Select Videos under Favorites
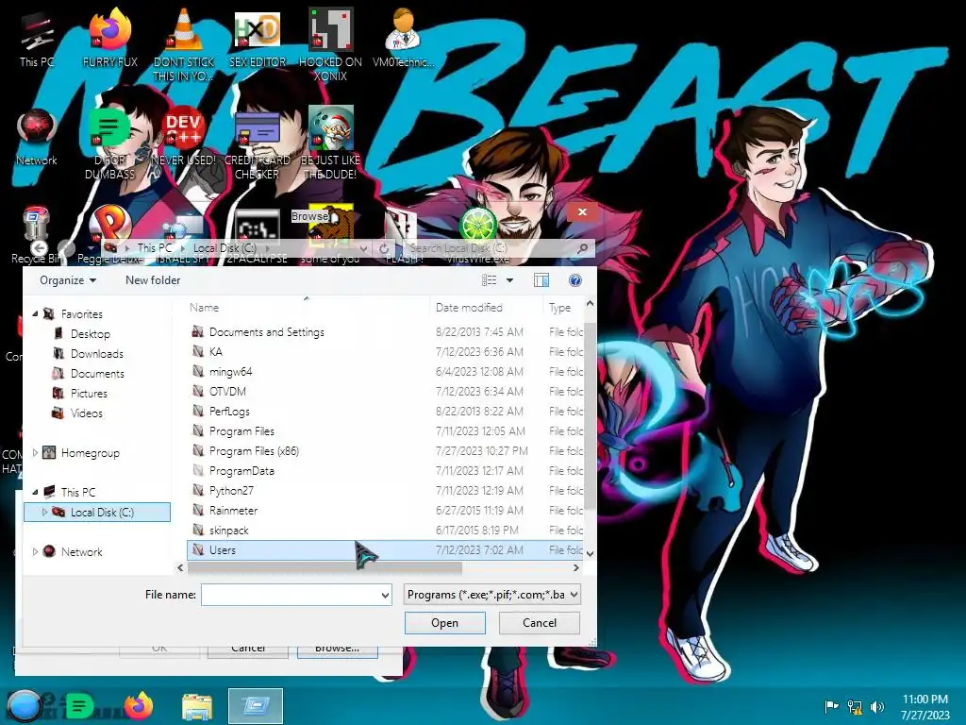Image resolution: width=966 pixels, height=725 pixels. [86, 413]
